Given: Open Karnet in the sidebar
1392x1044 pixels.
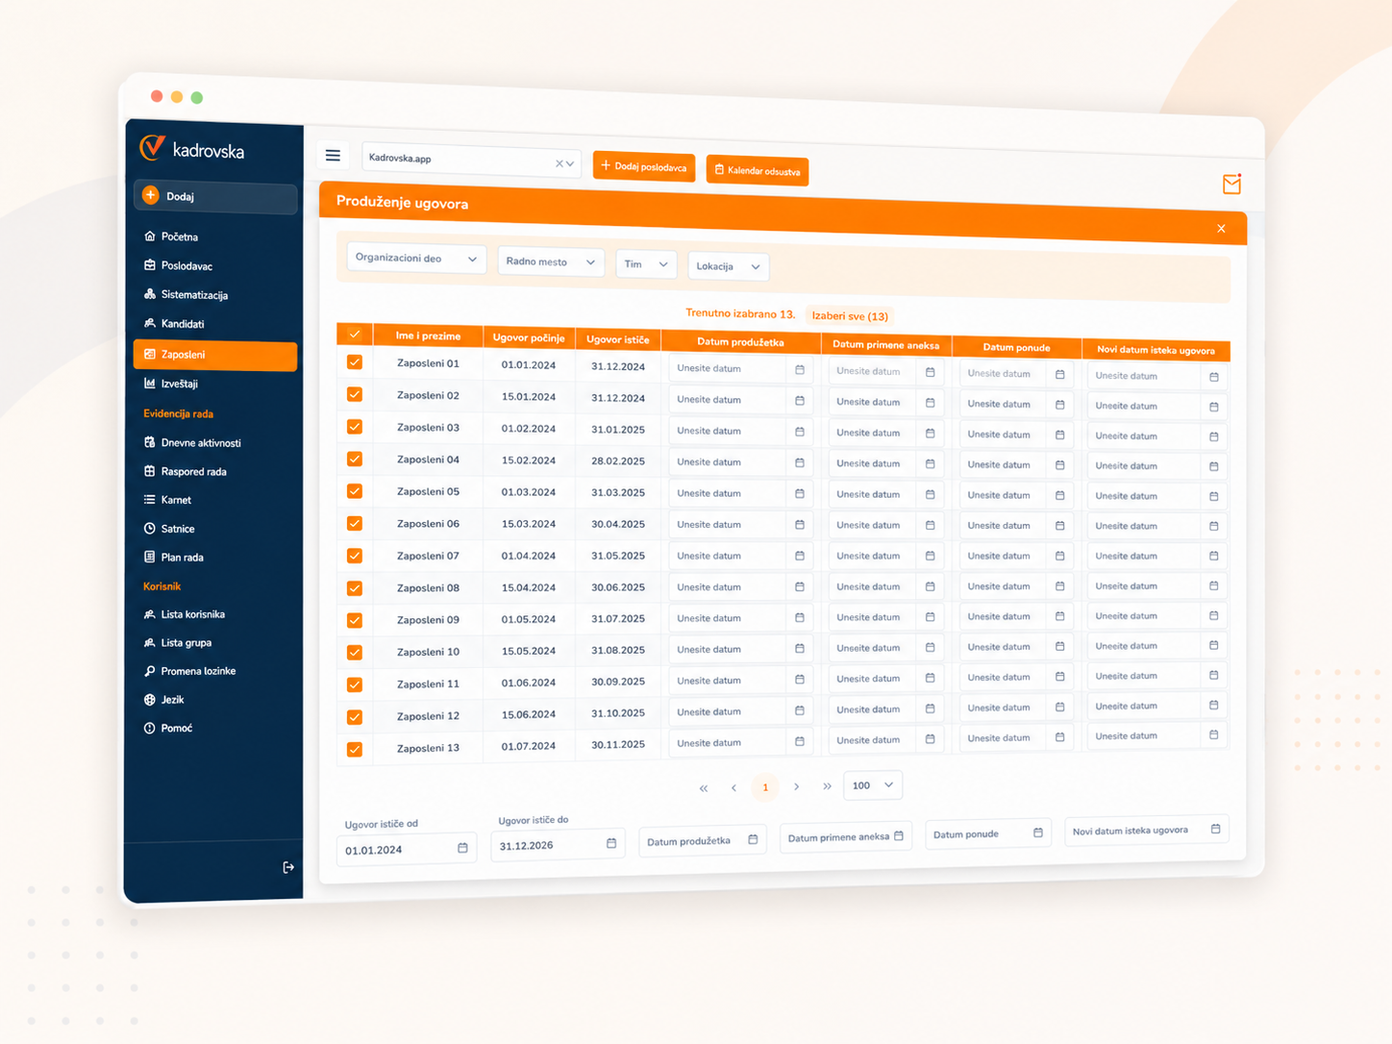Looking at the screenshot, I should (x=175, y=500).
